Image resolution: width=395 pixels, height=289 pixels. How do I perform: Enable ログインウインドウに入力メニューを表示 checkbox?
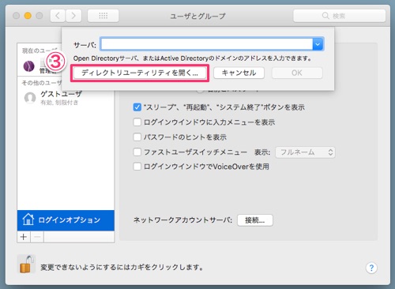[x=137, y=122]
